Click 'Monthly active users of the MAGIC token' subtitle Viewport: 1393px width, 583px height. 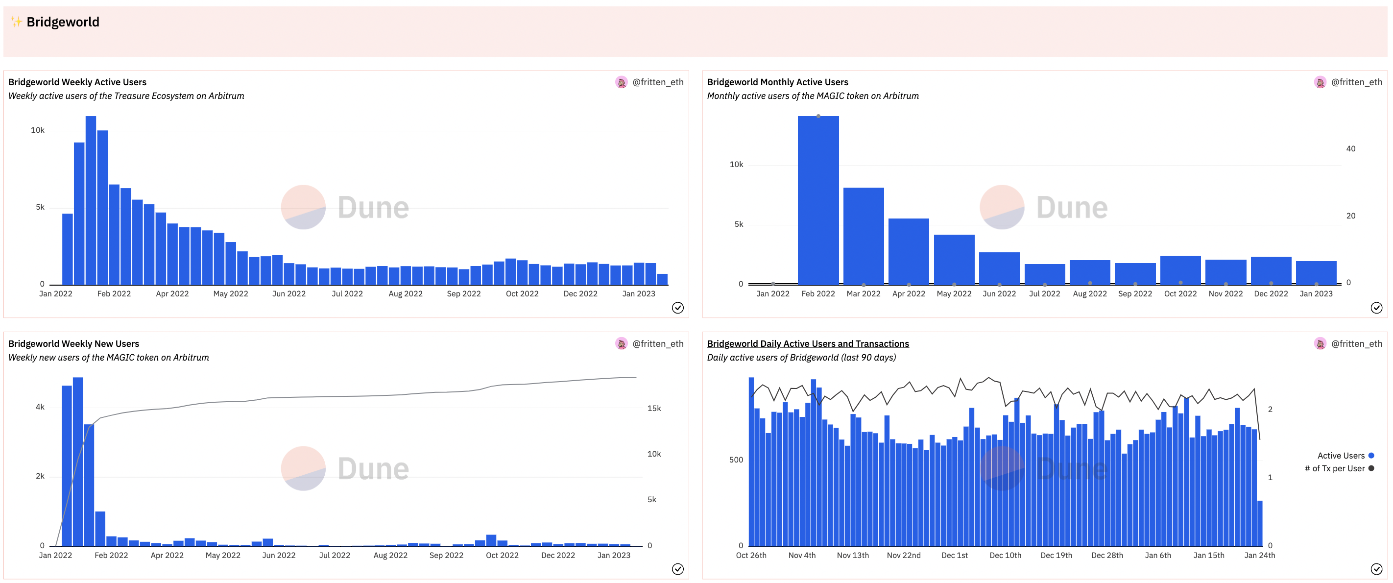click(813, 96)
